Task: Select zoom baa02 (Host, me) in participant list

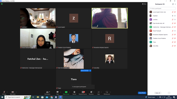Action: tap(162, 12)
